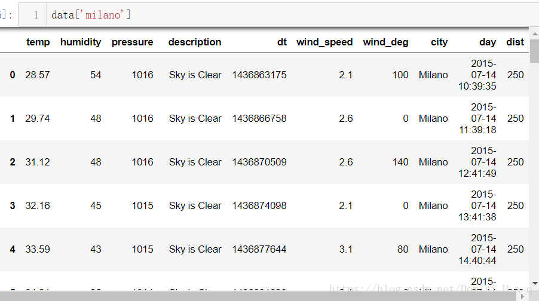
Task: Click the cell line number 1
Action: (x=36, y=15)
